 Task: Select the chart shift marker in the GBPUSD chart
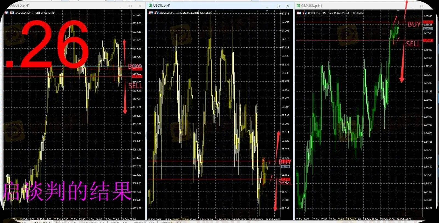point(398,11)
